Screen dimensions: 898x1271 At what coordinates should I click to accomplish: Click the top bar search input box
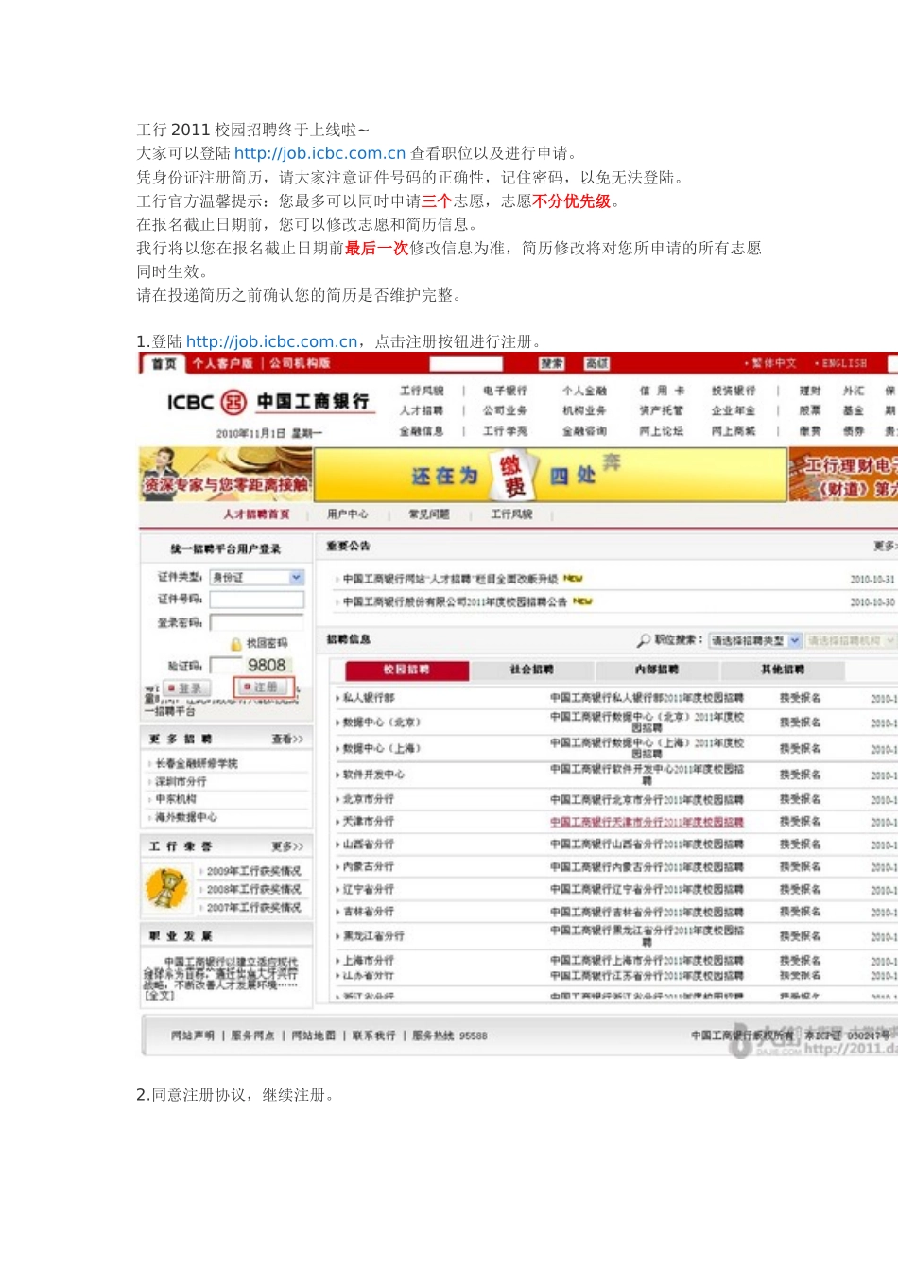(x=465, y=364)
